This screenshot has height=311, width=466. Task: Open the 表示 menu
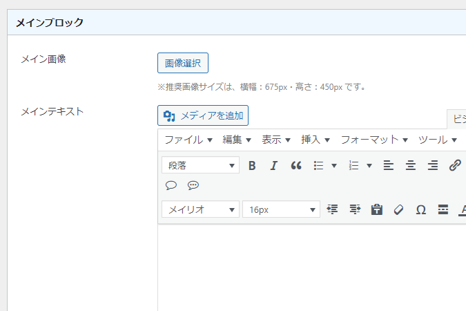275,140
